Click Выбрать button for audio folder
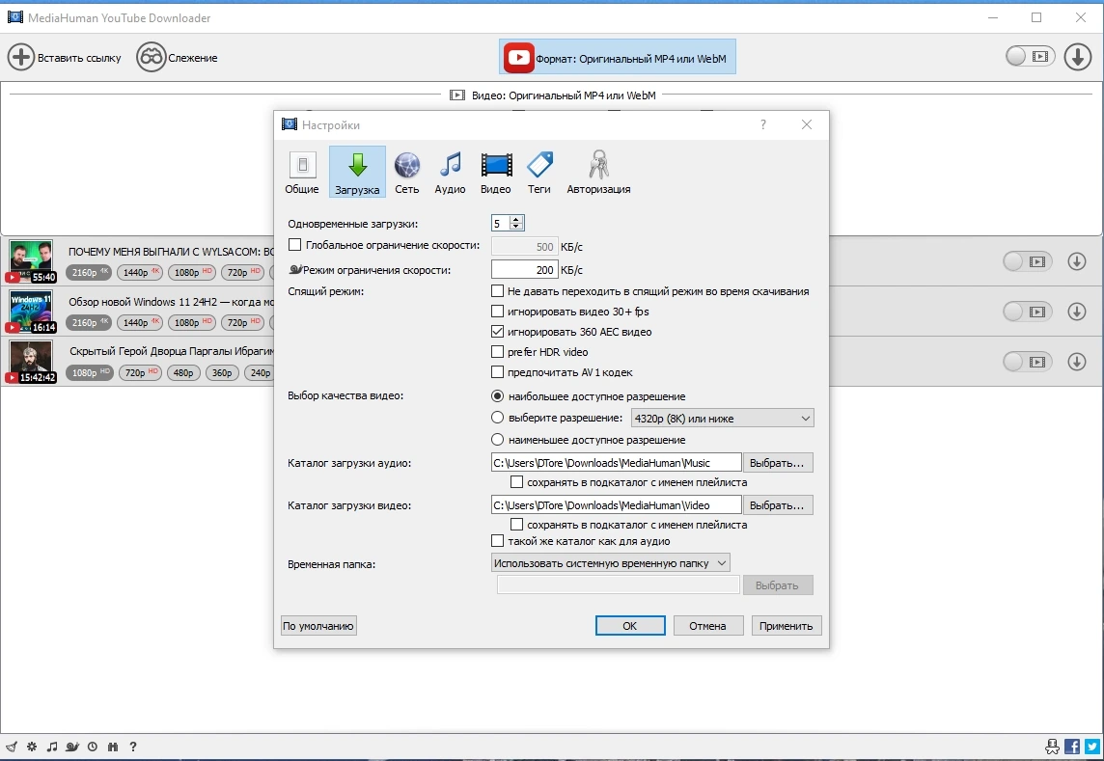The width and height of the screenshot is (1104, 761). pos(777,463)
